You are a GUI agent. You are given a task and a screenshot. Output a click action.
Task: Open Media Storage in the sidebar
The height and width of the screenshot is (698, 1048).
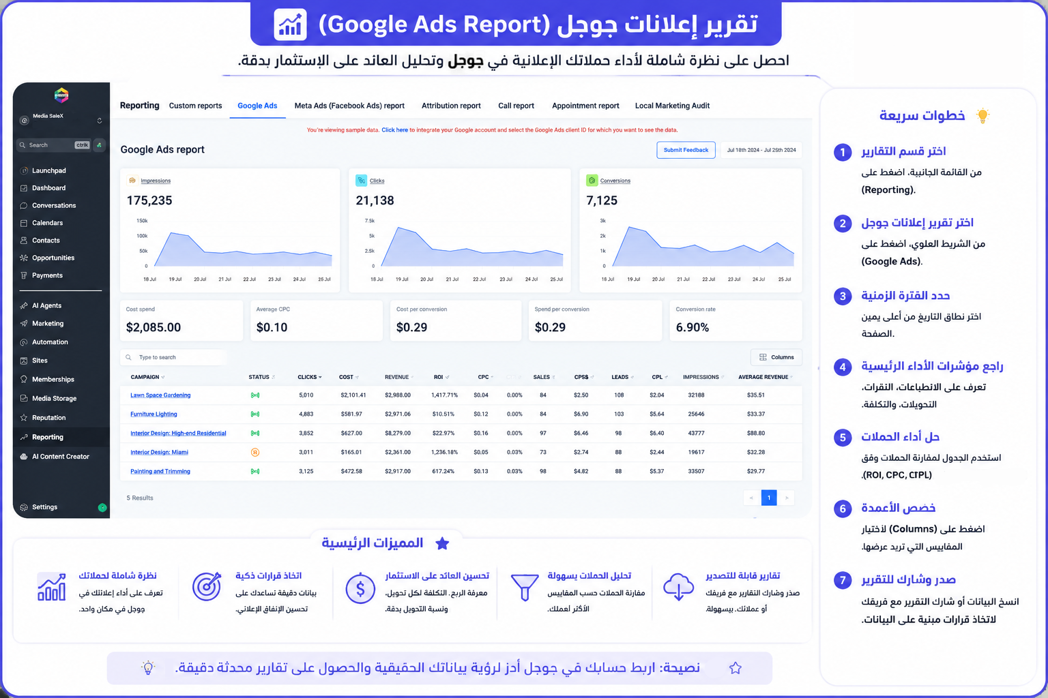coord(54,399)
